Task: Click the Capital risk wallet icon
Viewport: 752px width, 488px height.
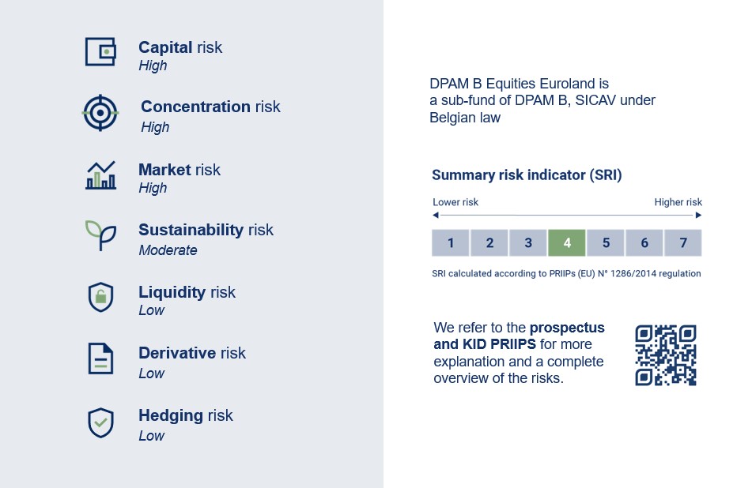Action: [x=100, y=52]
